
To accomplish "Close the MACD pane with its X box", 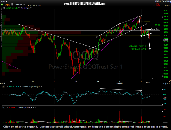I will (4, 87).
